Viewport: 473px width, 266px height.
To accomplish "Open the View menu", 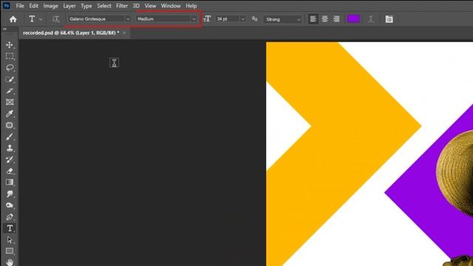I will [x=150, y=6].
